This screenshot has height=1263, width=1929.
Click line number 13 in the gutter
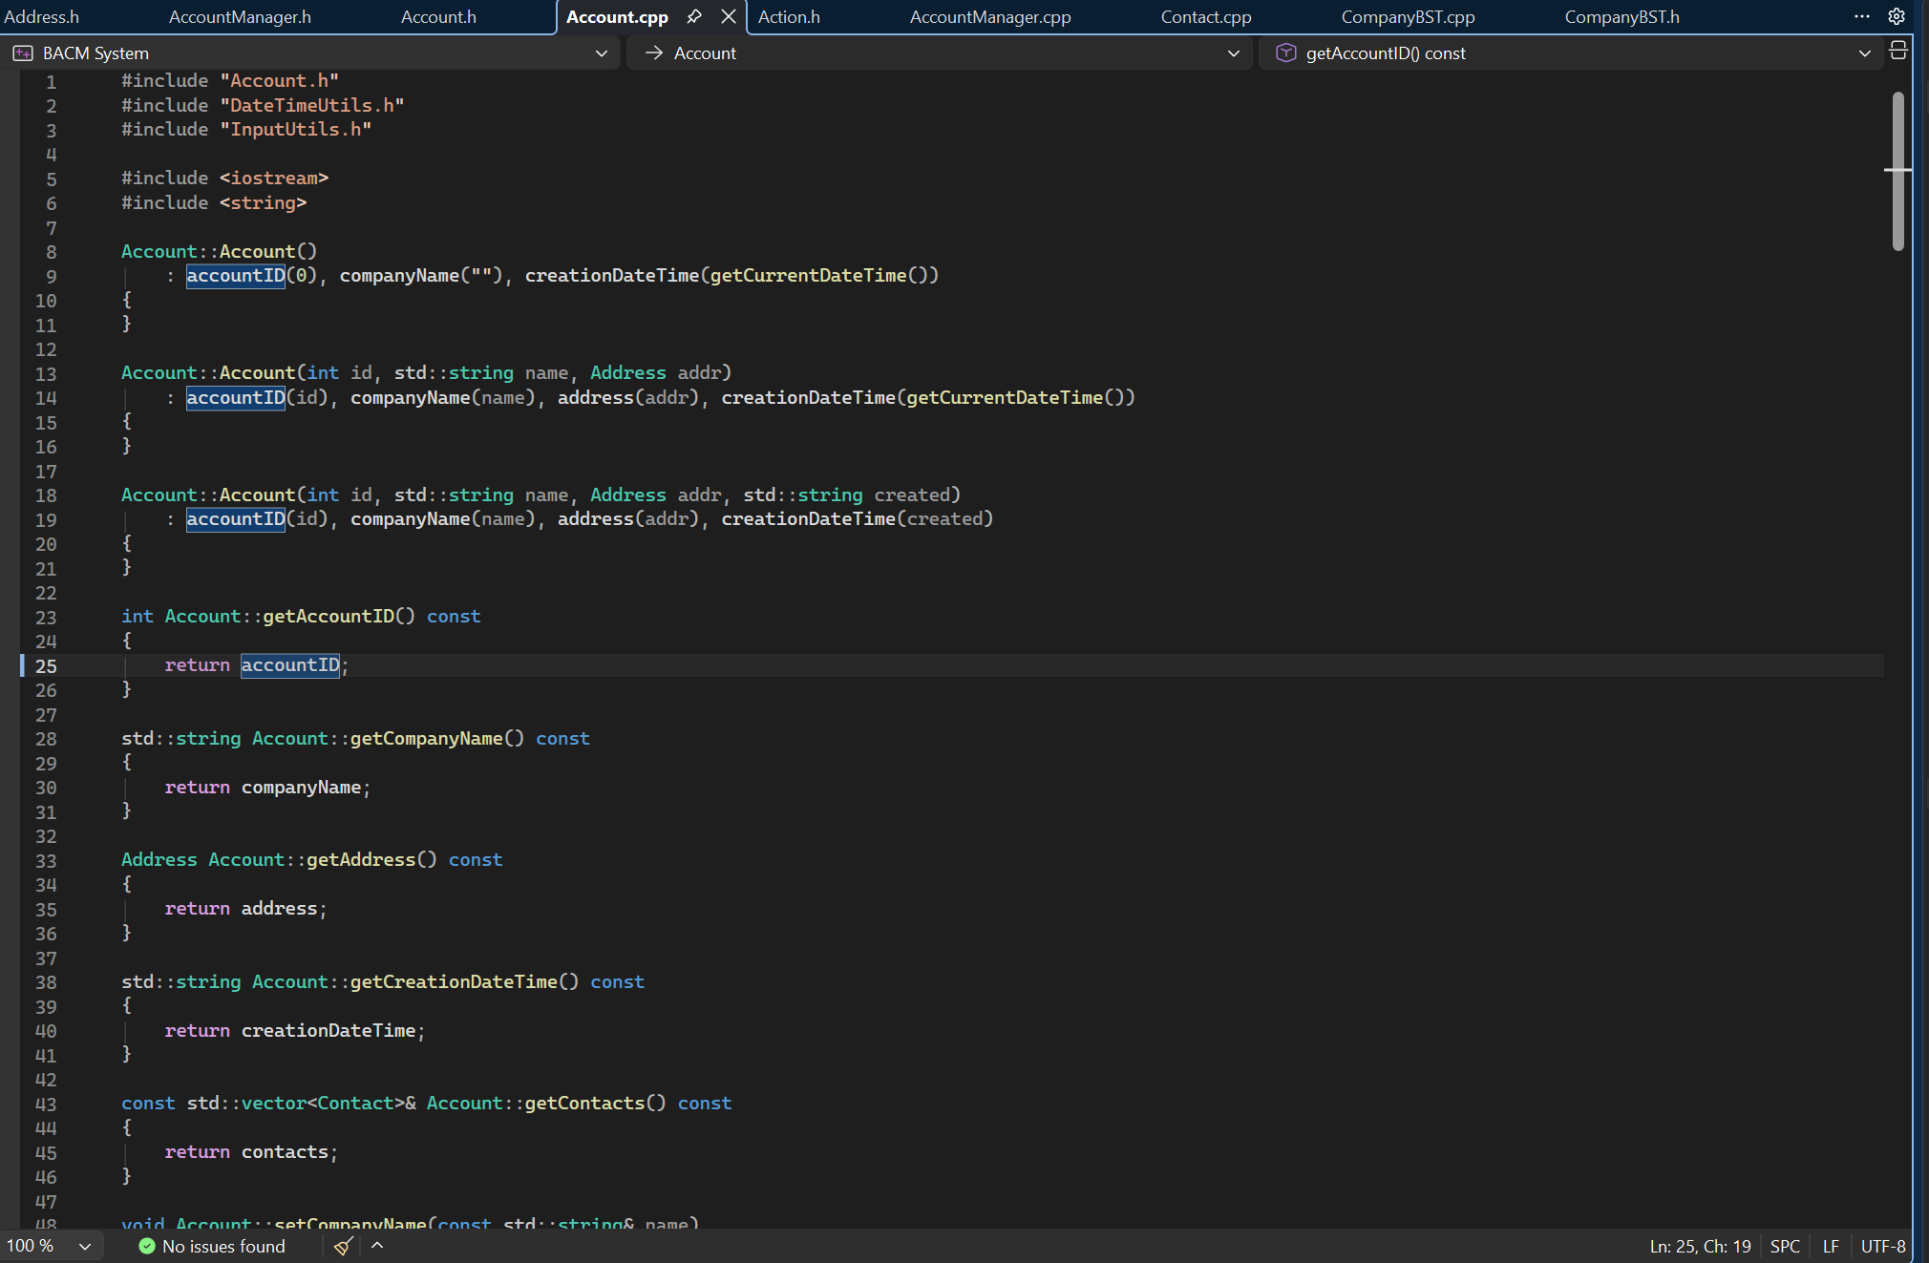(x=46, y=374)
